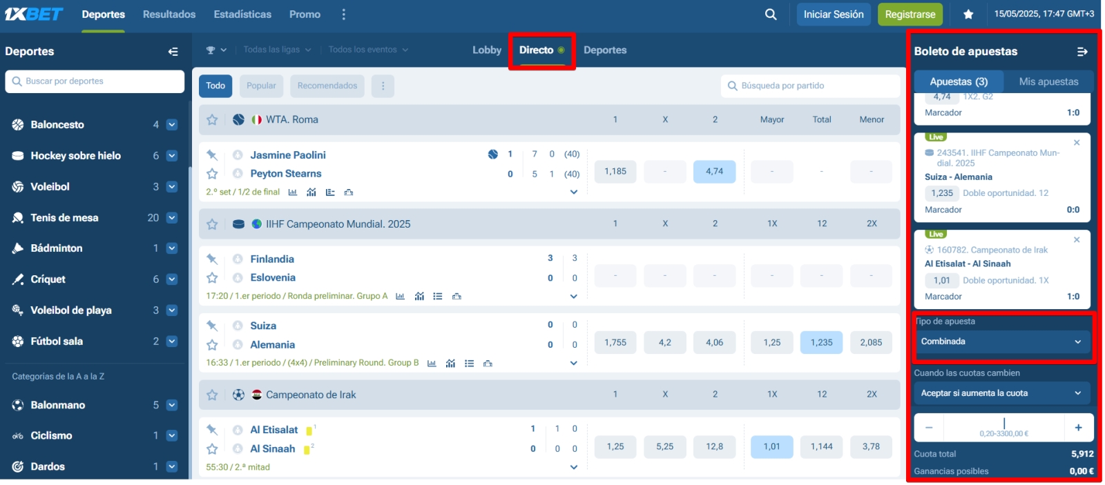The width and height of the screenshot is (1105, 485).
Task: Favorite the IIHF Campeonato Mundial league
Action: coord(212,224)
